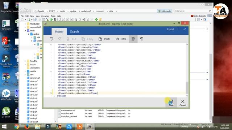The image size is (232, 130).
Task: Click the Filter data search field
Action: [192, 11]
